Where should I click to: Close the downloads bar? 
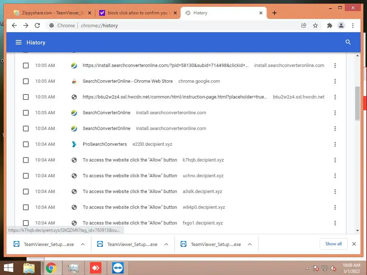[354, 244]
